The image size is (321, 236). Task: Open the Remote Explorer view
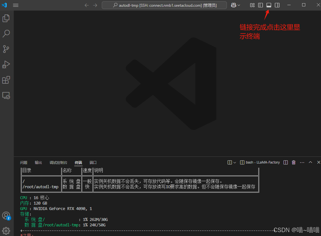(6, 96)
